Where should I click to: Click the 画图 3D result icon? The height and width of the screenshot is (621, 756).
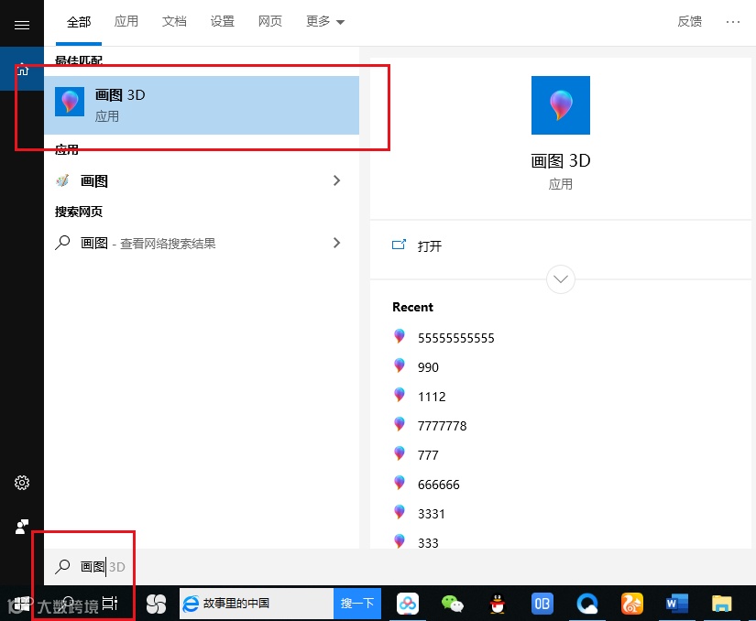click(70, 102)
